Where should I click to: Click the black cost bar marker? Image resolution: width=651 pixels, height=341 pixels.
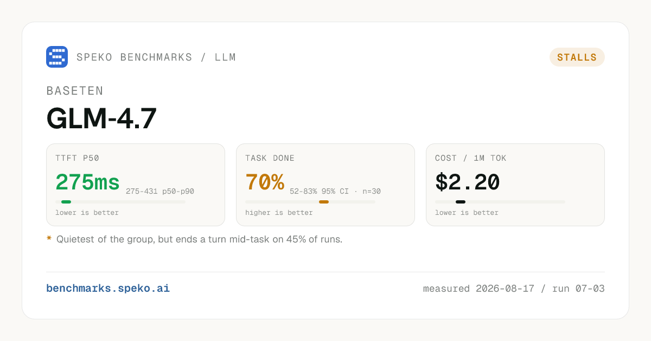coord(461,202)
